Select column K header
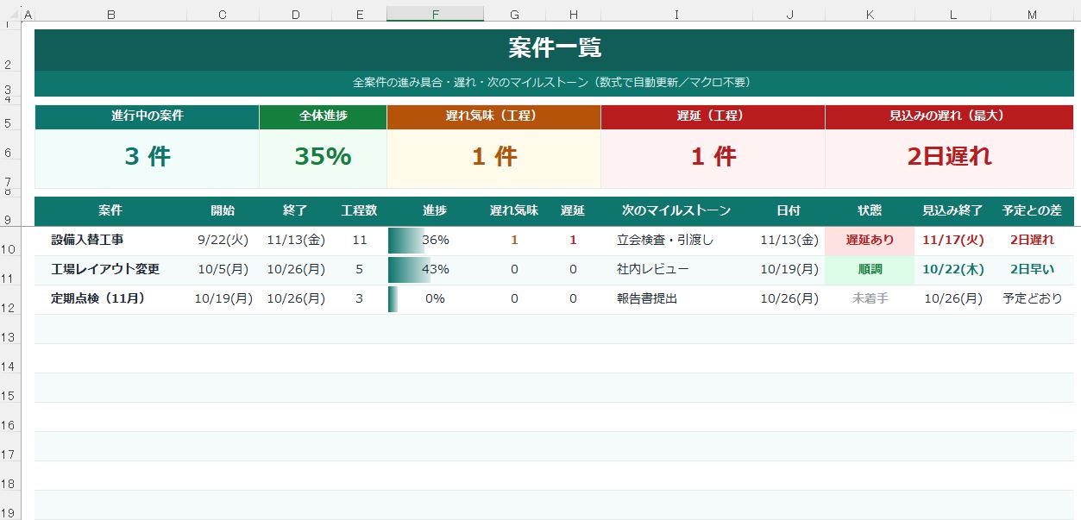The image size is (1081, 520). coord(870,14)
